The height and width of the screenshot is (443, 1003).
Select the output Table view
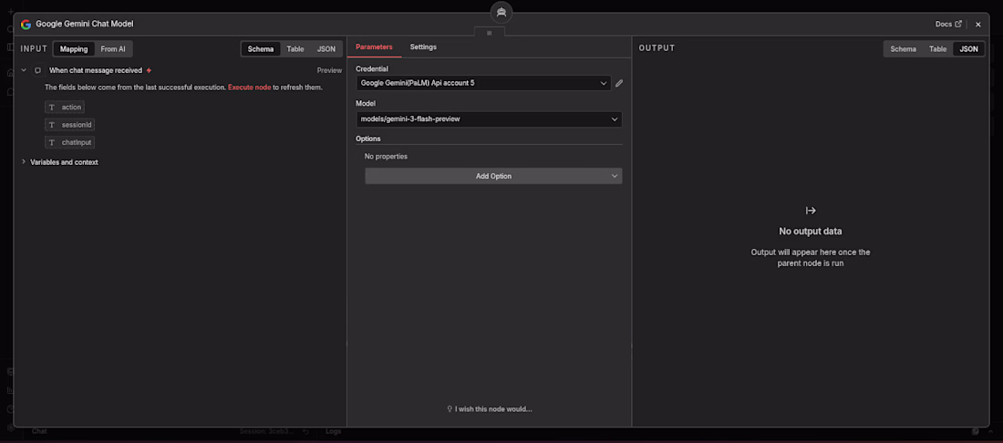[937, 48]
